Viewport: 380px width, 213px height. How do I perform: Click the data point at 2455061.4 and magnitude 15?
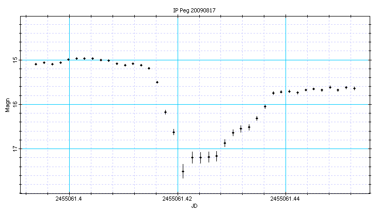68,60
